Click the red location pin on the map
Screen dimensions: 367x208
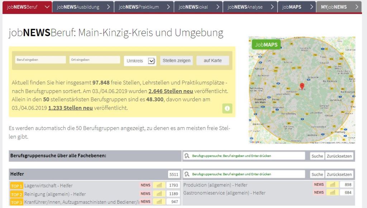[x=302, y=86]
